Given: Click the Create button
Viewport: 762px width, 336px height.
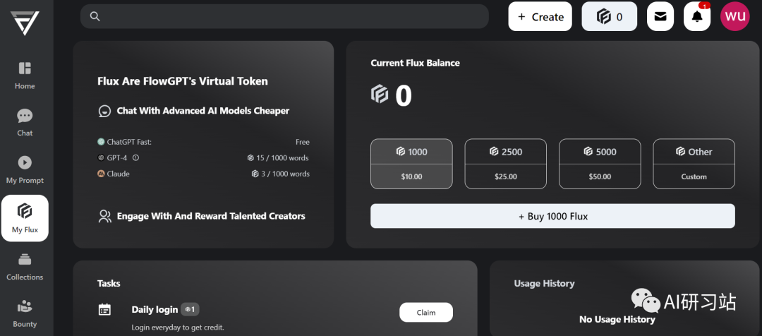Looking at the screenshot, I should pyautogui.click(x=540, y=16).
